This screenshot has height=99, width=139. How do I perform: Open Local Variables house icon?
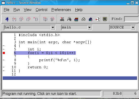tap(90, 19)
